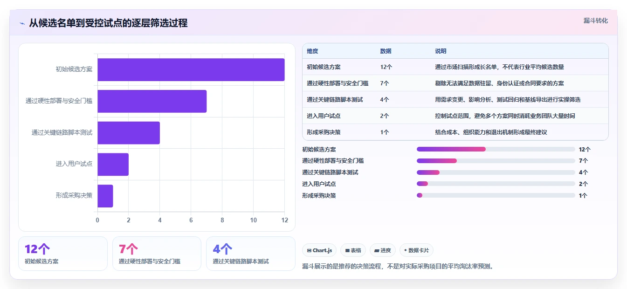Image resolution: width=627 pixels, height=289 pixels.
Task: Click the lightning icon beside the page title
Action: click(22, 23)
